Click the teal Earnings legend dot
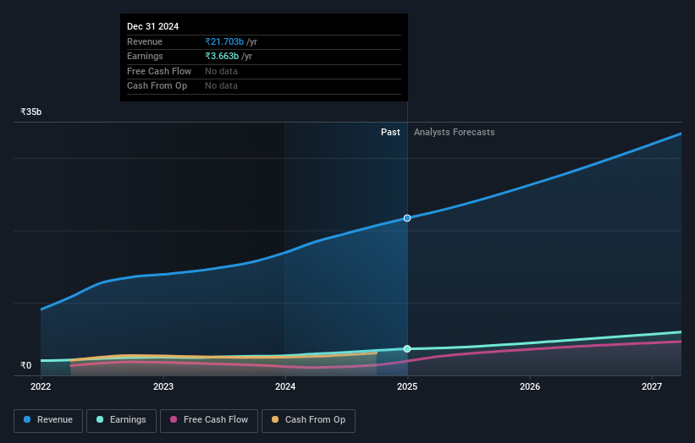 pyautogui.click(x=100, y=419)
